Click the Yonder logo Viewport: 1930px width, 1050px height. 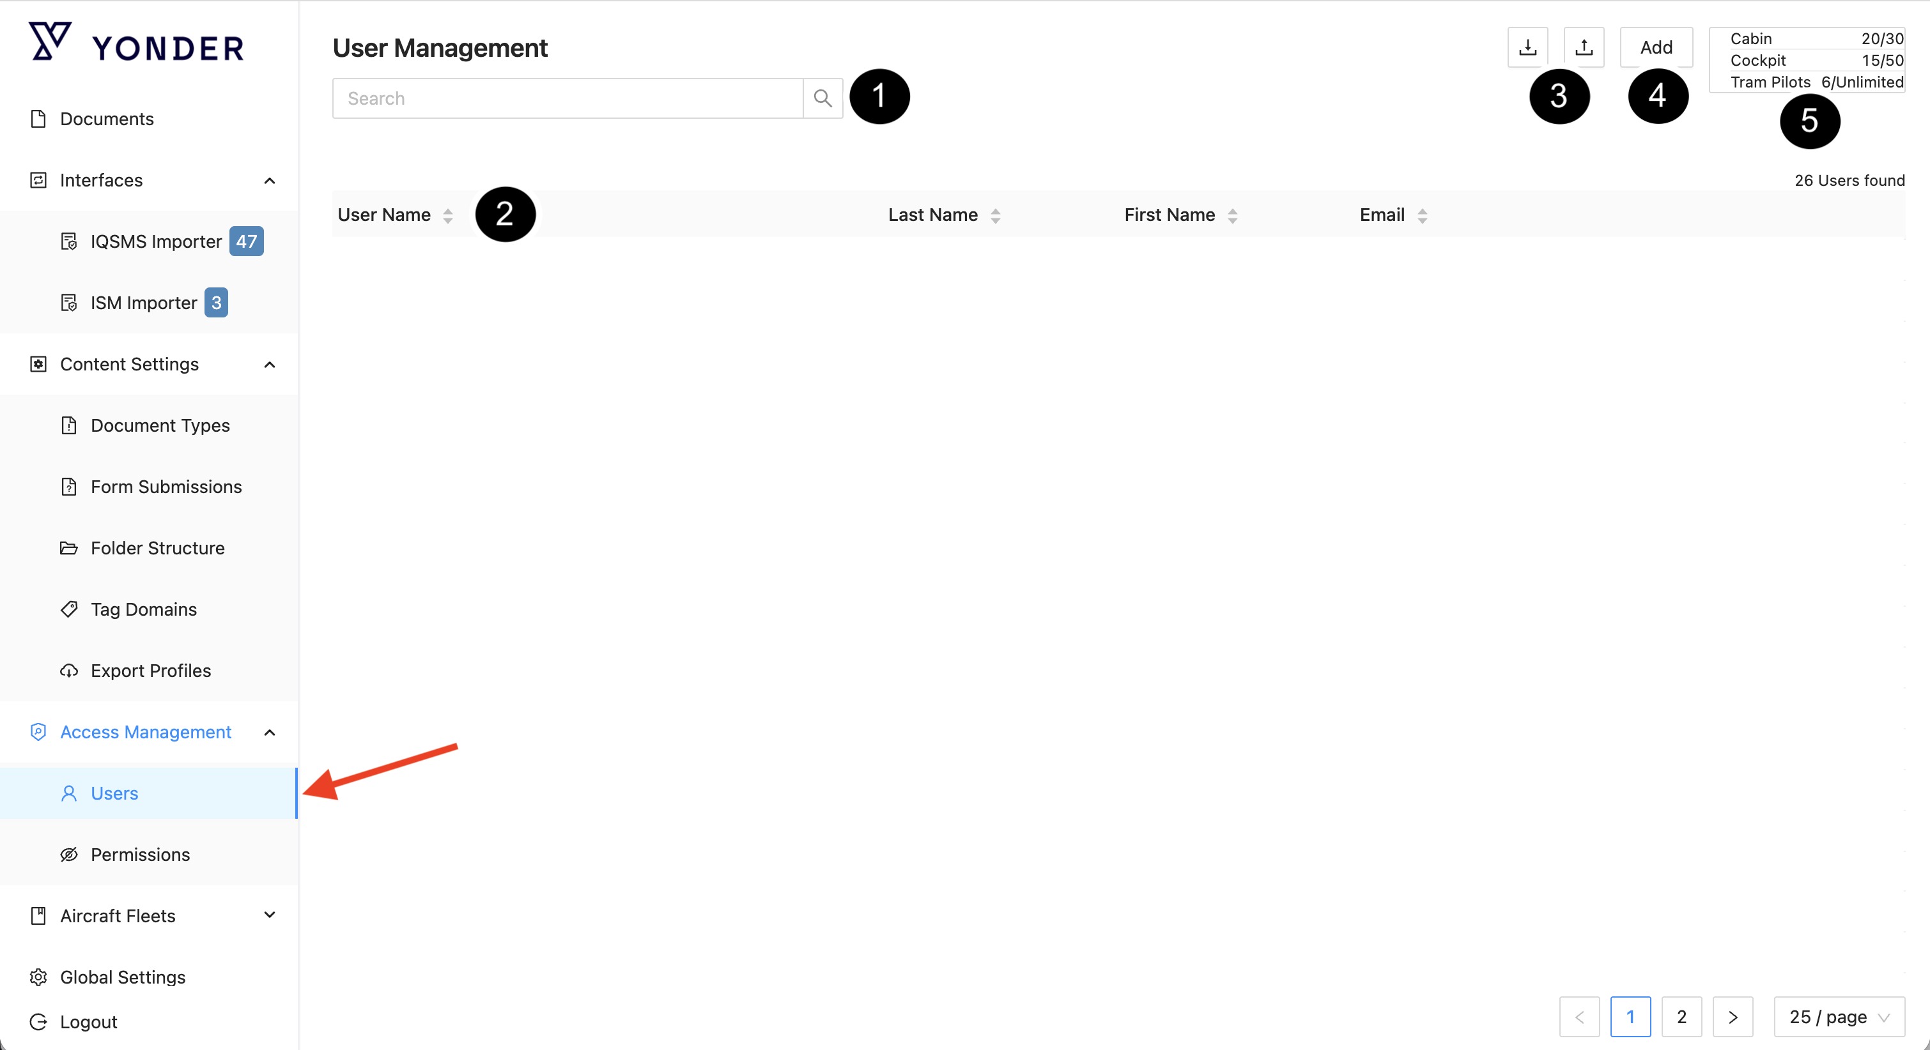point(136,43)
